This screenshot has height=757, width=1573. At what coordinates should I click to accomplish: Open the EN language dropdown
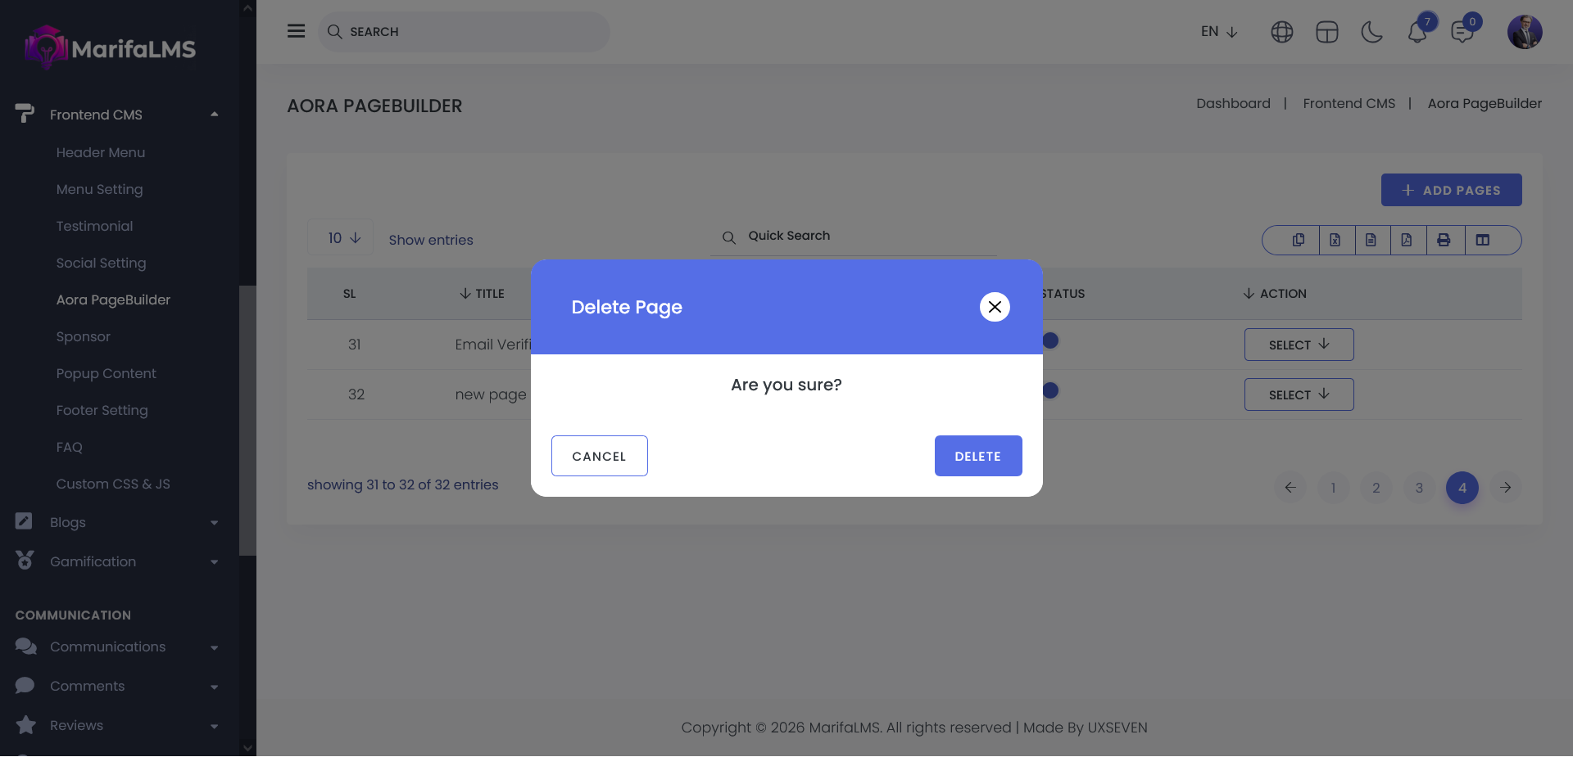[1218, 32]
